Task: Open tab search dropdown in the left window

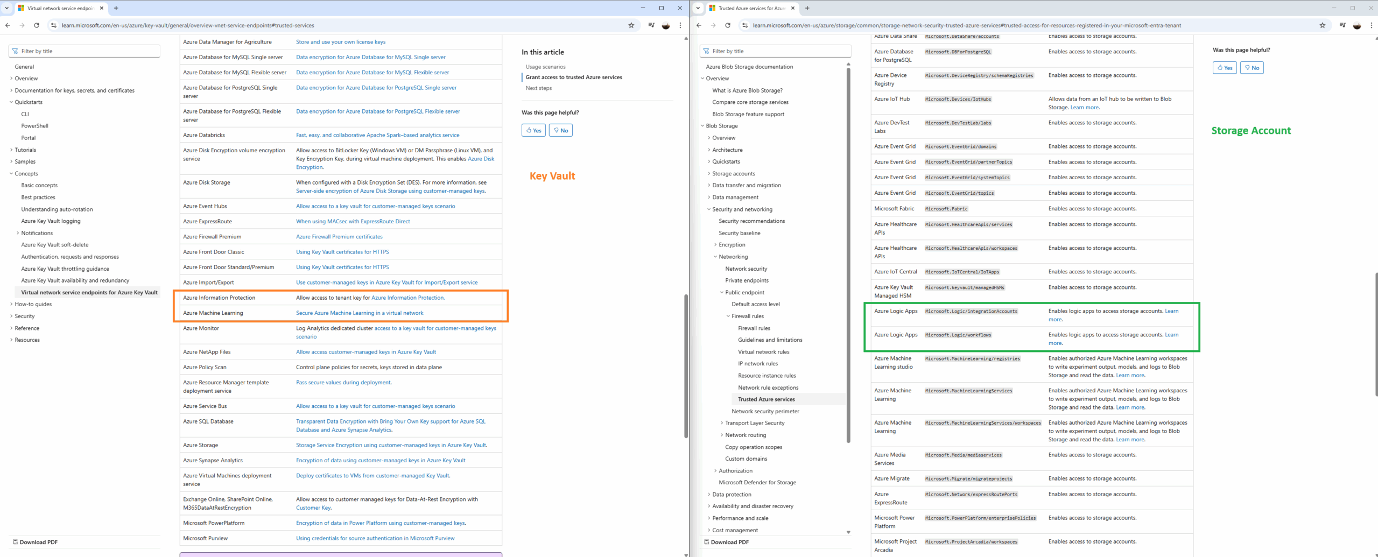Action: pyautogui.click(x=7, y=8)
